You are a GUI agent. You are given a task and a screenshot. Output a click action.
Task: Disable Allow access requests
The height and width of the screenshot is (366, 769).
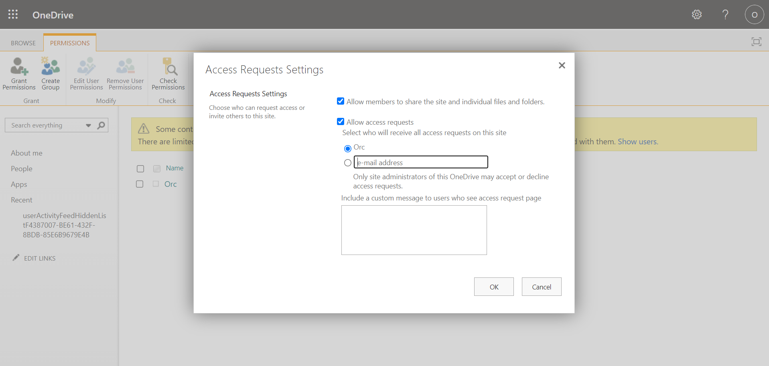340,121
